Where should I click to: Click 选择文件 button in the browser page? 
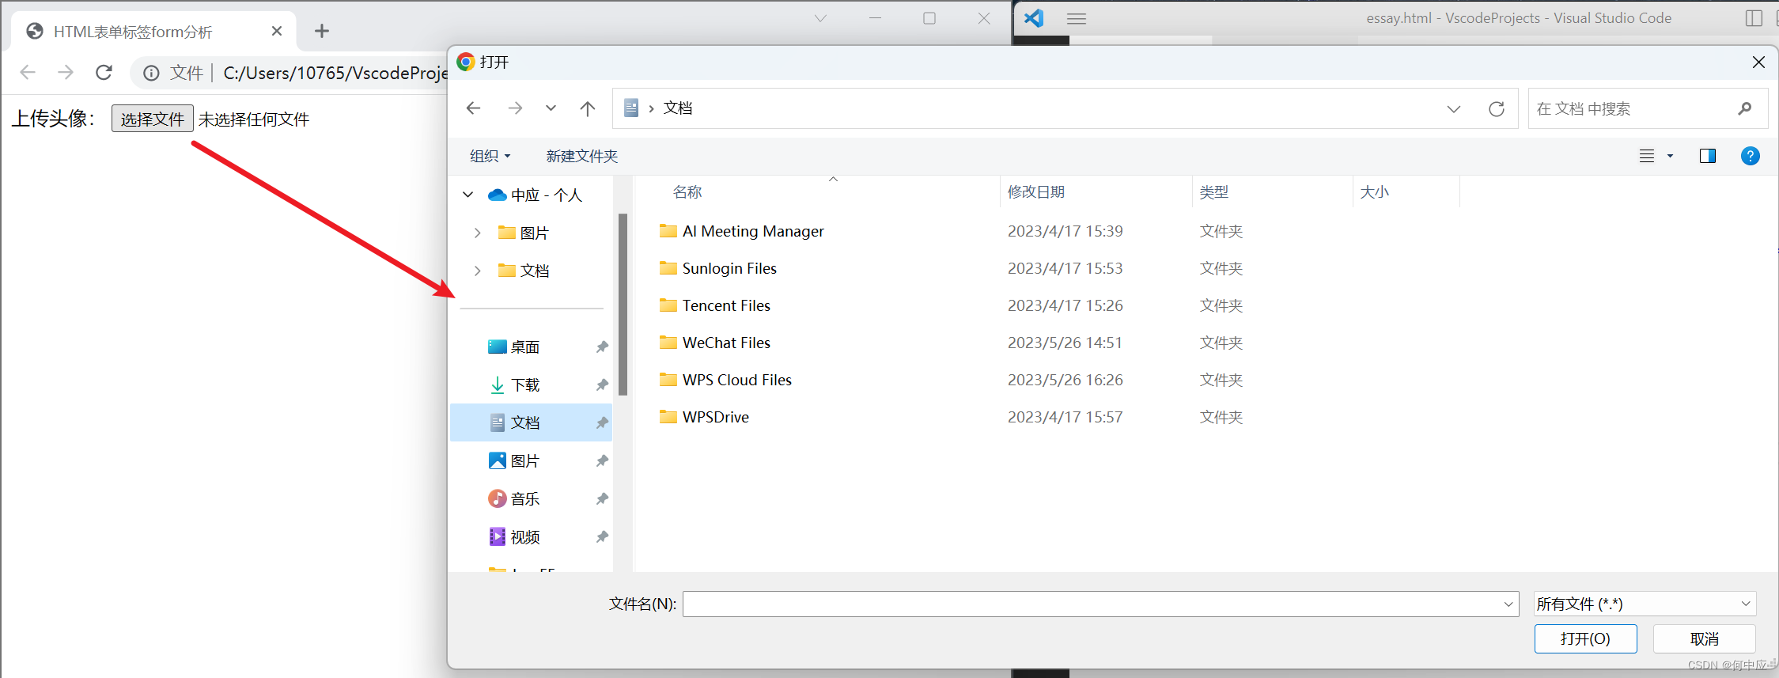tap(152, 119)
